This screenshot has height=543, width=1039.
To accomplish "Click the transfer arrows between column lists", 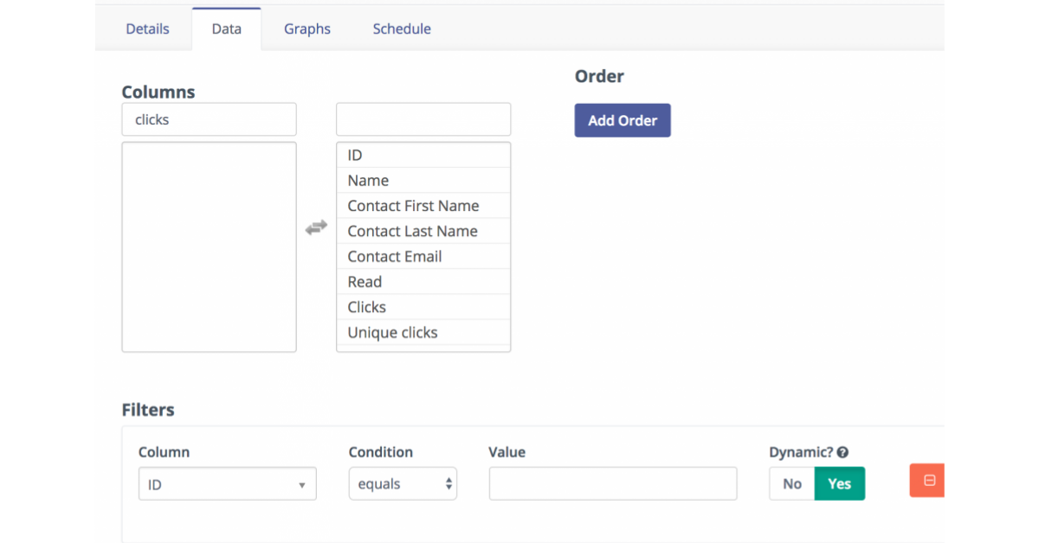I will (316, 227).
